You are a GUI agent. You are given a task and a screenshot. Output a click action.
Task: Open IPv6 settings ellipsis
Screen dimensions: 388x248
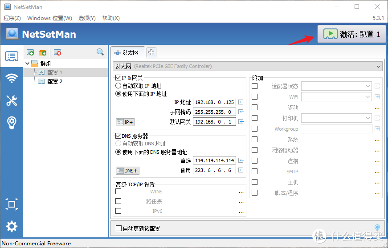pyautogui.click(x=241, y=212)
